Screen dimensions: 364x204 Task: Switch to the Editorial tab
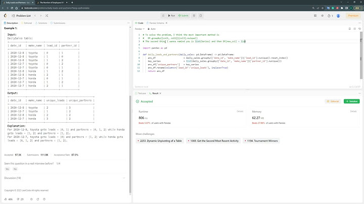26,23
